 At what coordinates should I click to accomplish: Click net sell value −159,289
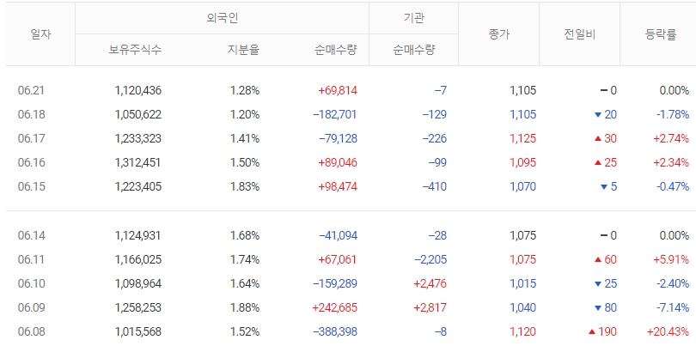coord(335,283)
